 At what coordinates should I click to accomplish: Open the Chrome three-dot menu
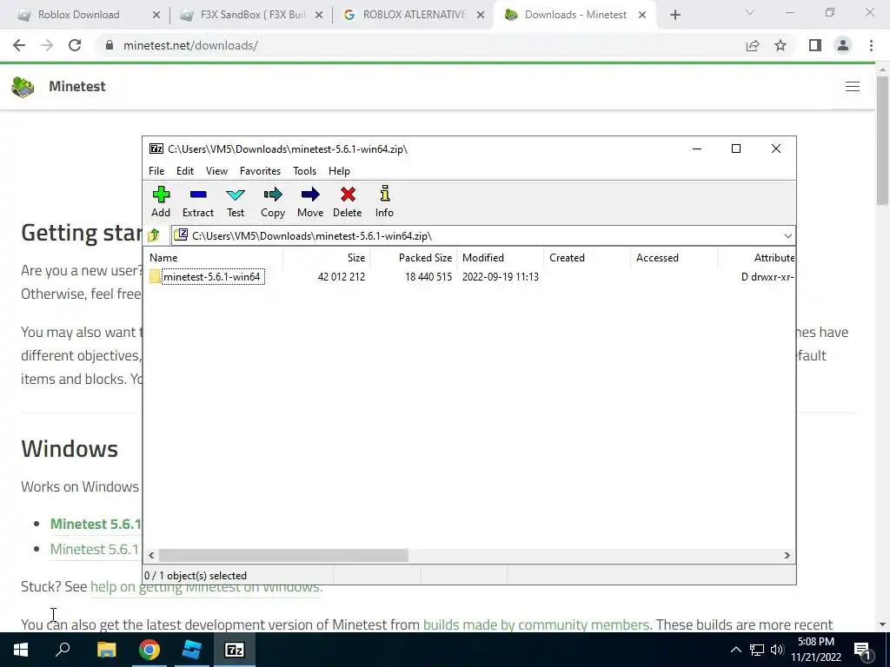pyautogui.click(x=871, y=45)
